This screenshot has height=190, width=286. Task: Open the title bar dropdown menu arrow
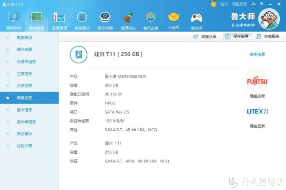262,4
